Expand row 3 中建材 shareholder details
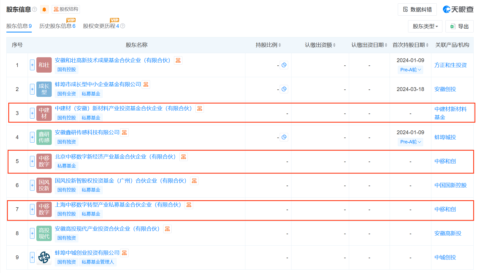The height and width of the screenshot is (273, 479). 32,113
